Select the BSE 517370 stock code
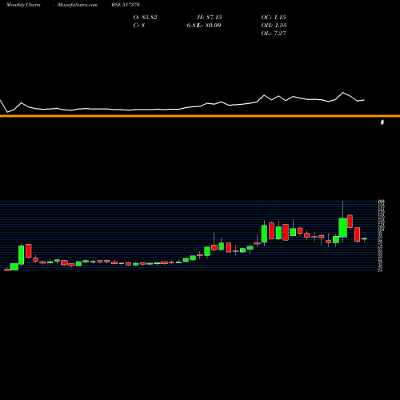400x400 pixels. (x=126, y=5)
